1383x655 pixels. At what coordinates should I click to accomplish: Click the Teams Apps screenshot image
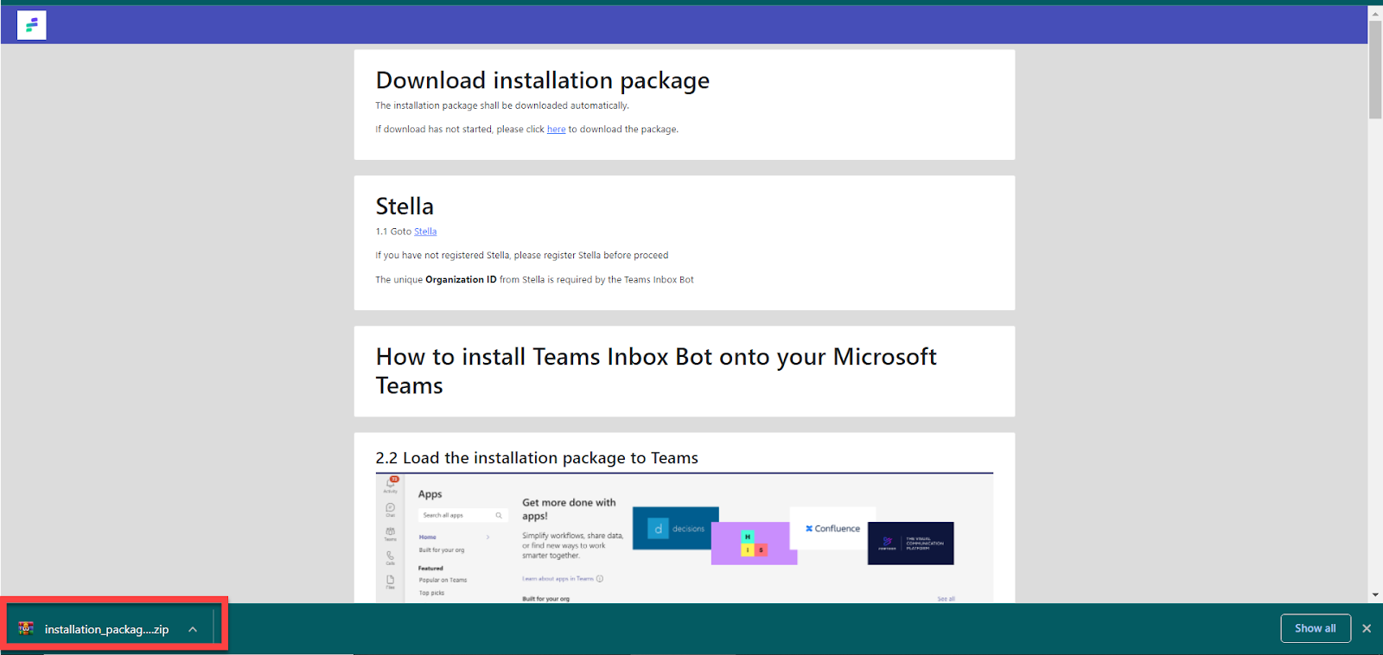(685, 538)
